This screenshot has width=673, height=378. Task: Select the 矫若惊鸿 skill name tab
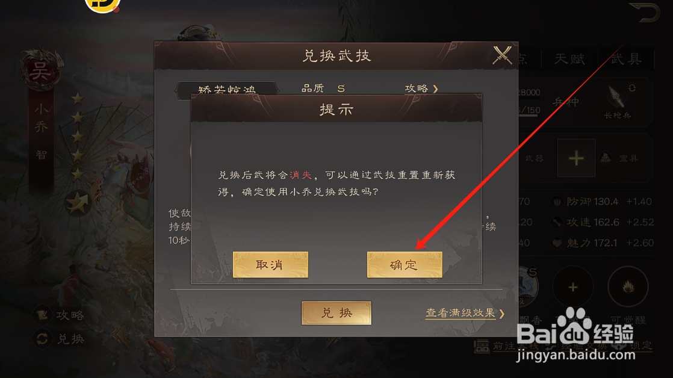[226, 89]
